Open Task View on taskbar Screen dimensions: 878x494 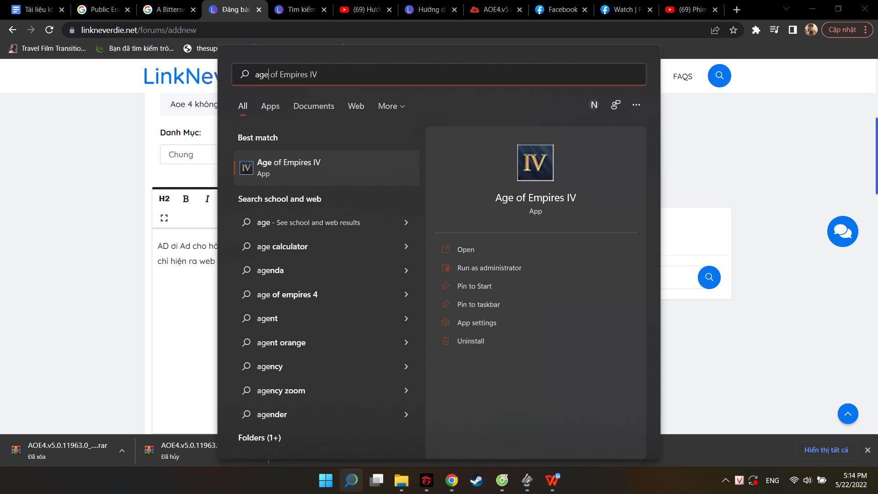[376, 480]
